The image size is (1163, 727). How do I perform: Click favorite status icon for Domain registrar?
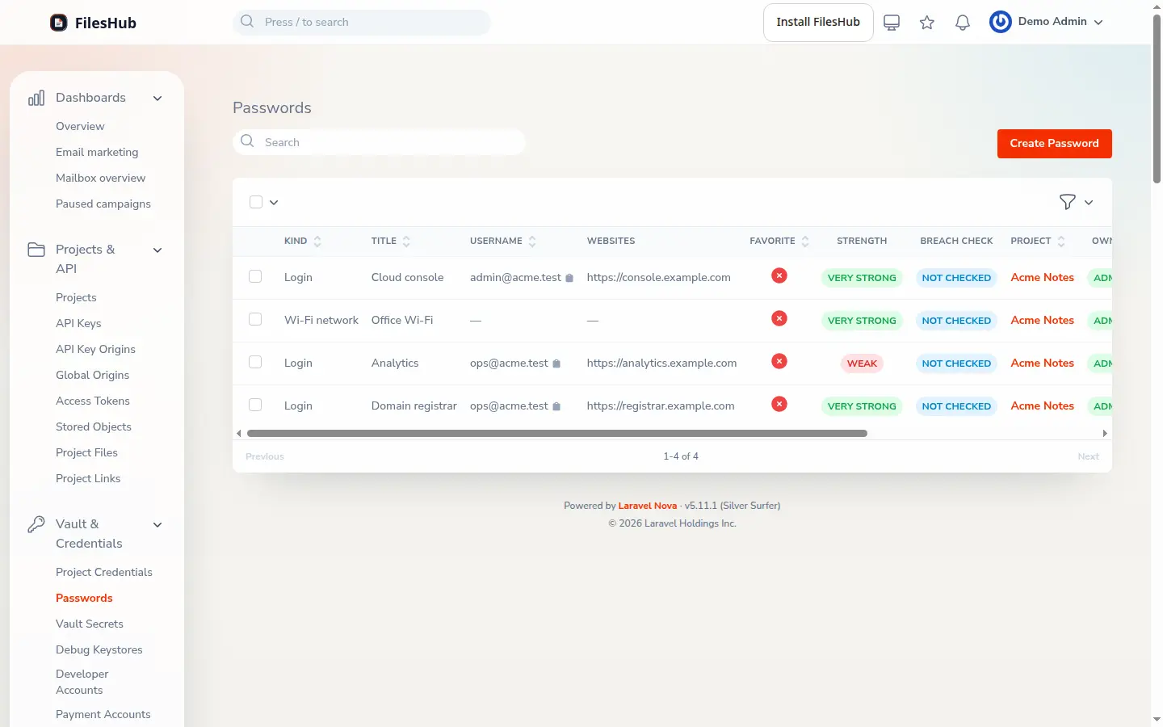tap(779, 404)
